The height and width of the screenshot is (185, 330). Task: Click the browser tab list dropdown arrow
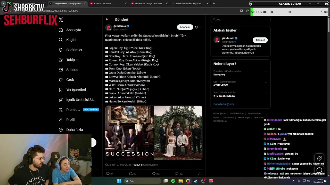(x=3, y=4)
